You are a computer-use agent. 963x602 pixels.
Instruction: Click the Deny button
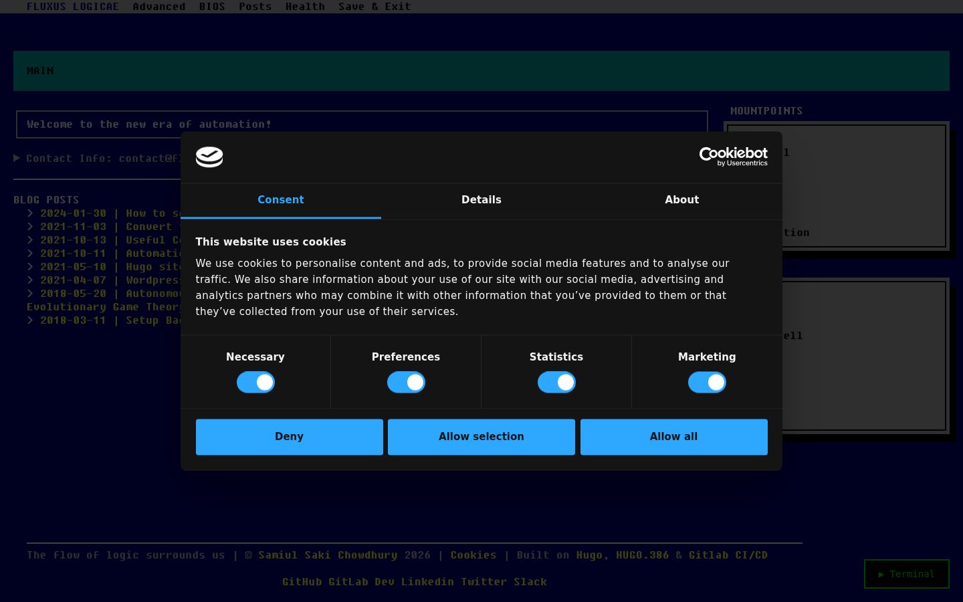tap(290, 437)
